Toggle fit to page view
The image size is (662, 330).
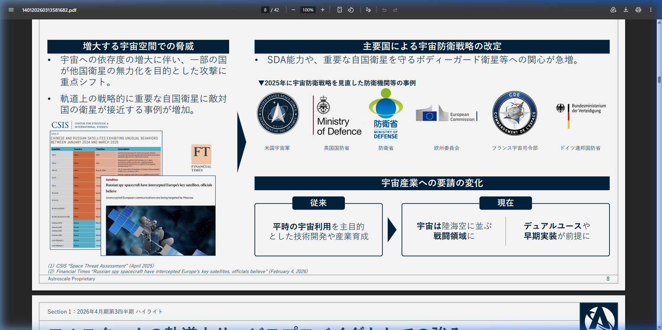click(340, 10)
